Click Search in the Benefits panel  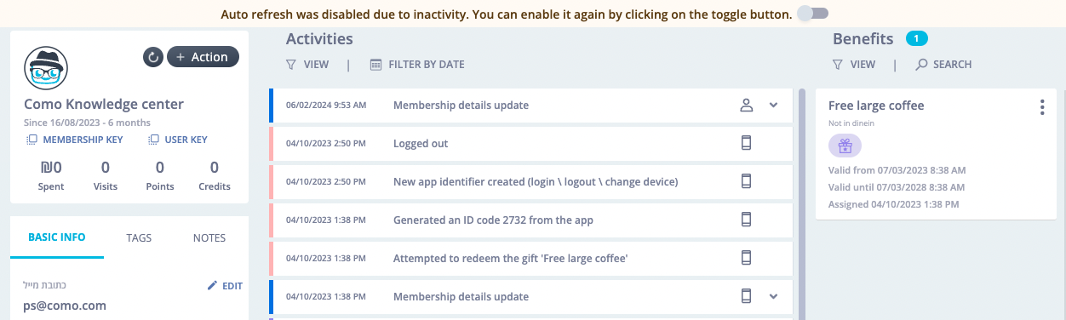pos(943,65)
